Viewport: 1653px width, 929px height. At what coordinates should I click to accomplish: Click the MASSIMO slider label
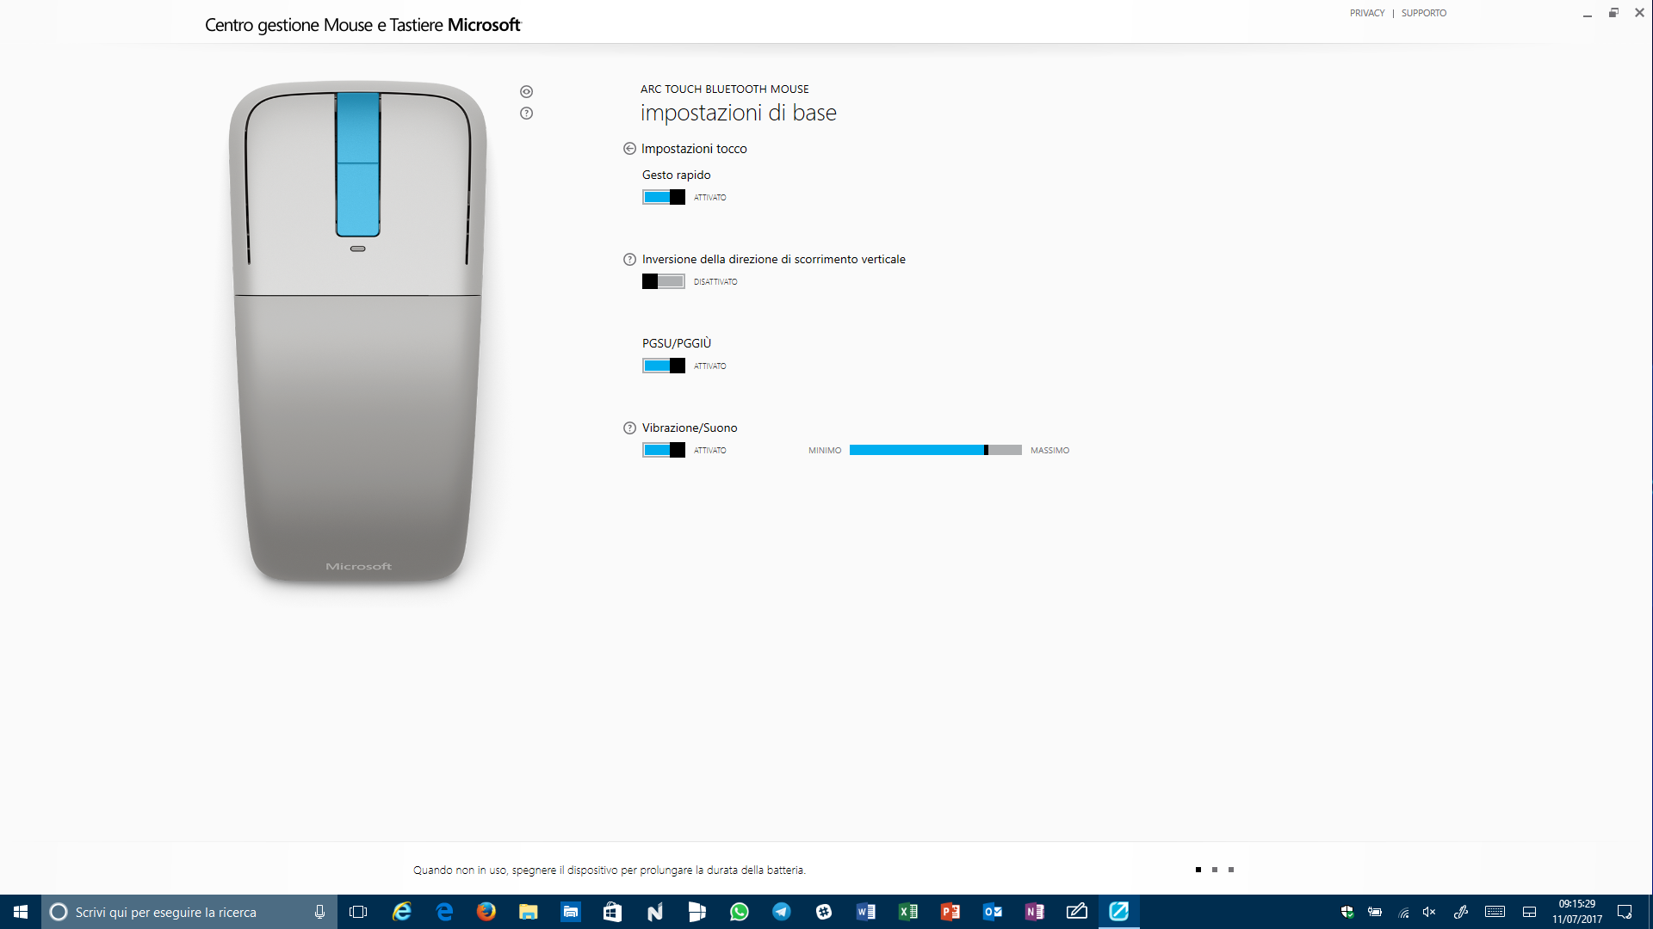coord(1049,451)
